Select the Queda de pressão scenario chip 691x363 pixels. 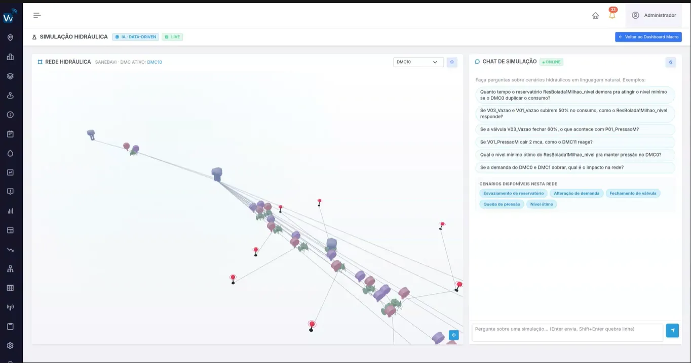(x=502, y=204)
